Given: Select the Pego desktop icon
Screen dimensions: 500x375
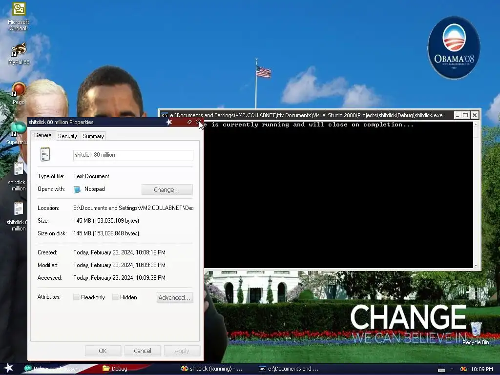Looking at the screenshot, I should (x=19, y=93).
